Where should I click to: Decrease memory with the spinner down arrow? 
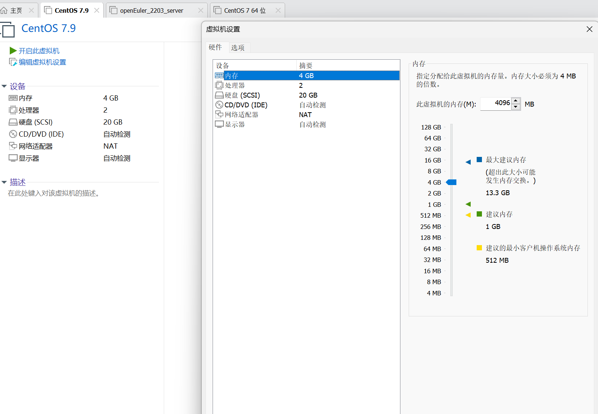click(x=516, y=107)
